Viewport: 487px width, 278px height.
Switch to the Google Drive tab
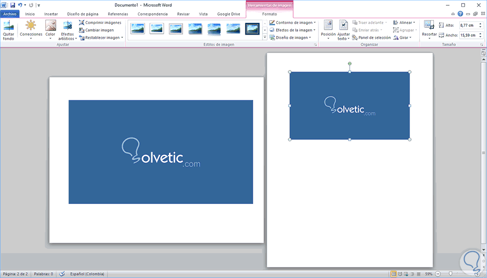[x=228, y=14]
